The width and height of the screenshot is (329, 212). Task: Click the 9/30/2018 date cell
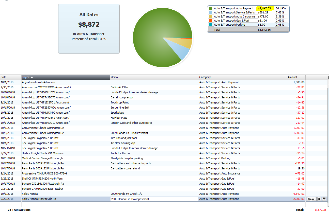[11, 87]
